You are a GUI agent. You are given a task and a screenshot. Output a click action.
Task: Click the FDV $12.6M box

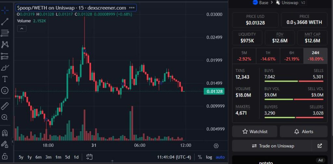pyautogui.click(x=280, y=38)
